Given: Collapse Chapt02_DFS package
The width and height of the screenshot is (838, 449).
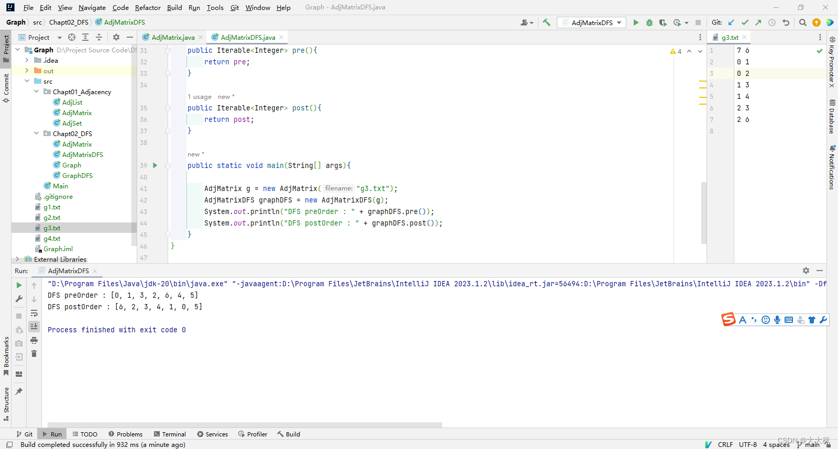Looking at the screenshot, I should tap(36, 133).
